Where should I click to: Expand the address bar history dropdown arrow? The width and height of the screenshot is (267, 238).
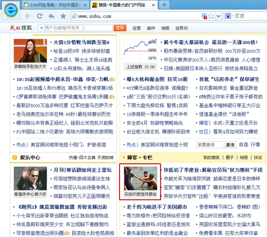coord(218,16)
